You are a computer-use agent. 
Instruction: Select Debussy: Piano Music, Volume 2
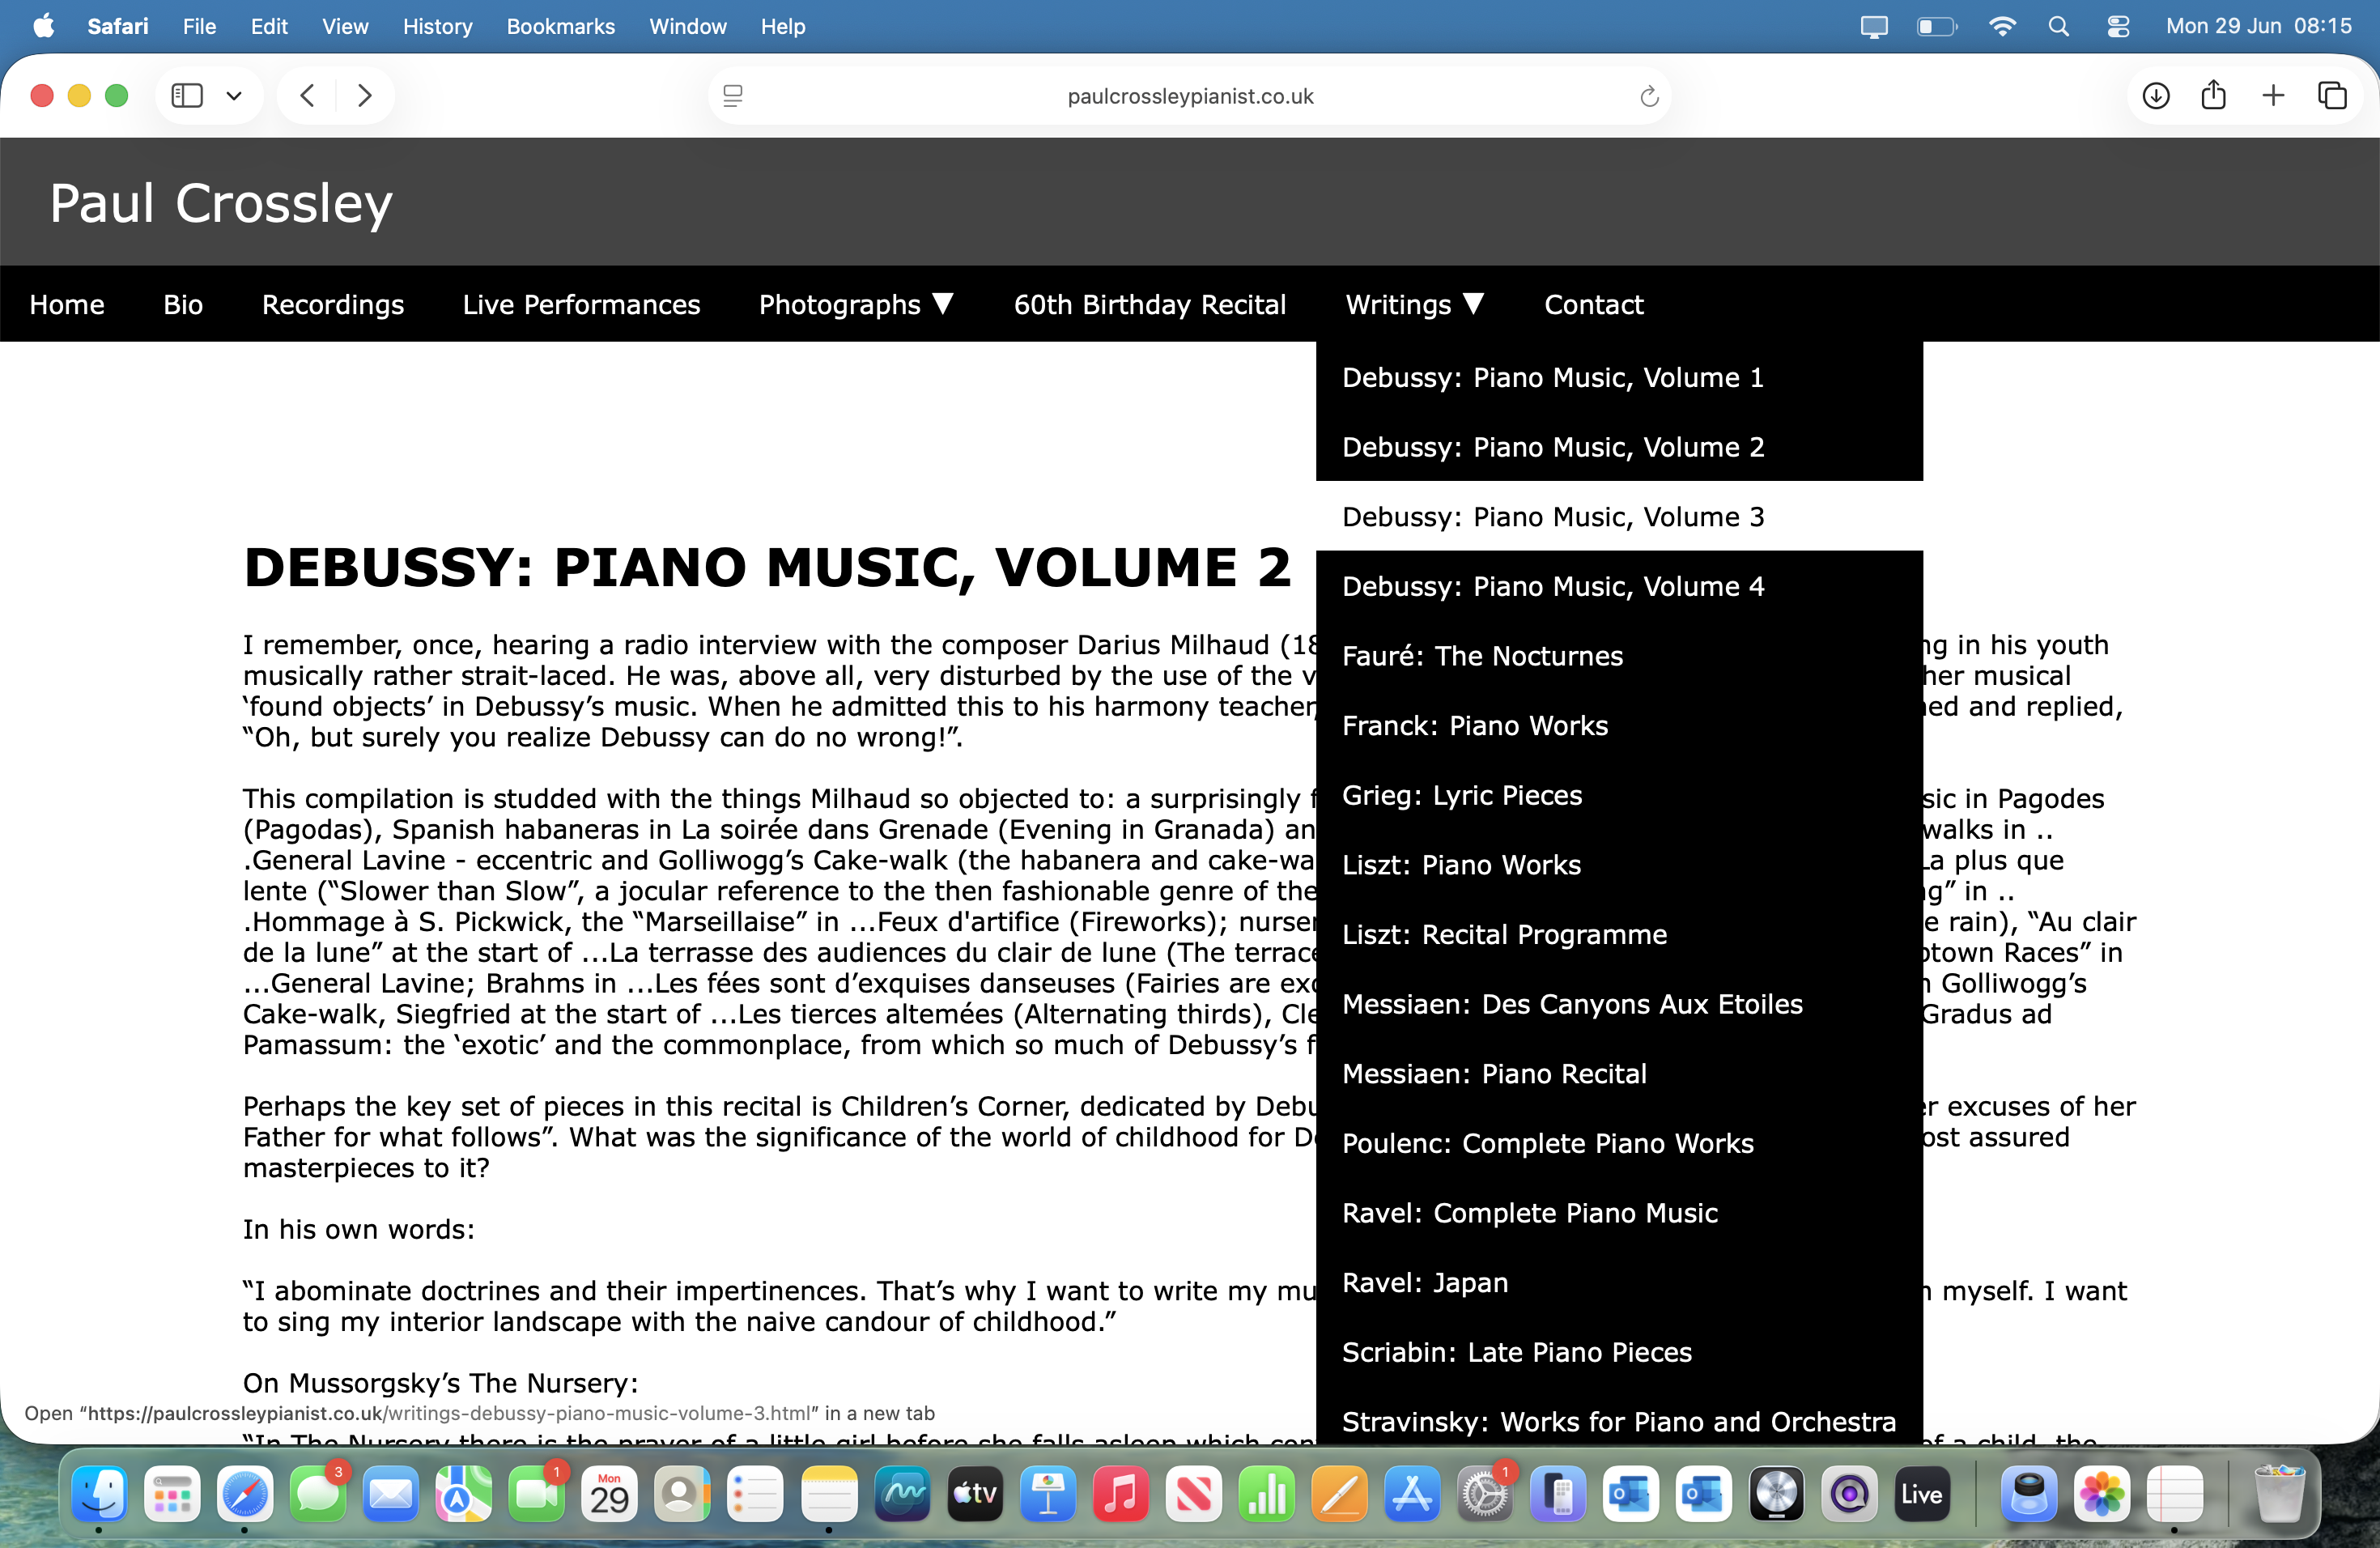pos(1619,447)
